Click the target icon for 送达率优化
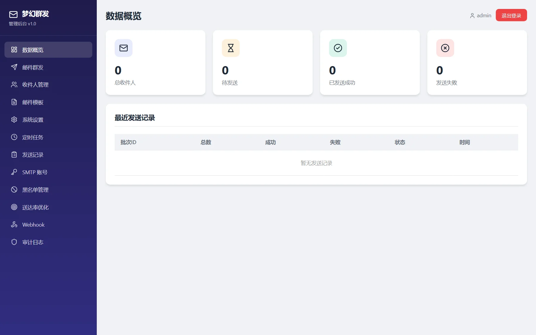 coord(14,207)
